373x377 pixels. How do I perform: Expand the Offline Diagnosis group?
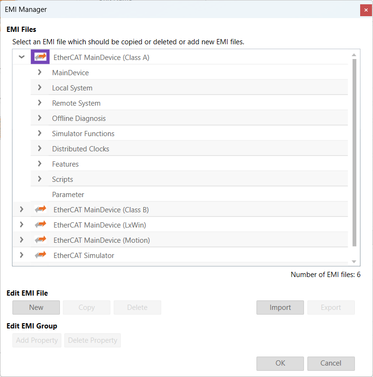coord(40,118)
